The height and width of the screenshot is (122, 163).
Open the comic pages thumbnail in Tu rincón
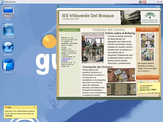click(148, 47)
